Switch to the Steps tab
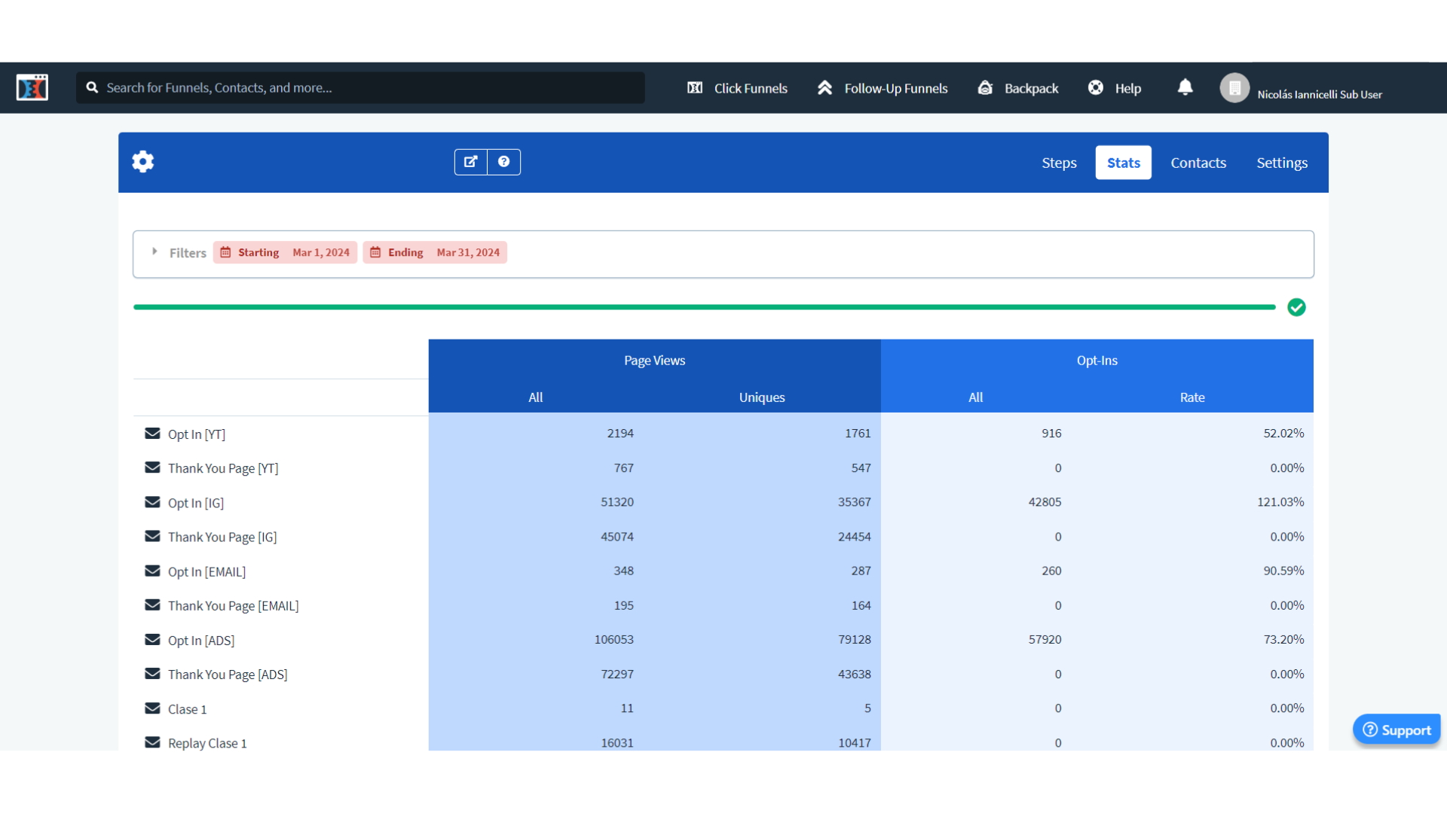 pyautogui.click(x=1059, y=163)
